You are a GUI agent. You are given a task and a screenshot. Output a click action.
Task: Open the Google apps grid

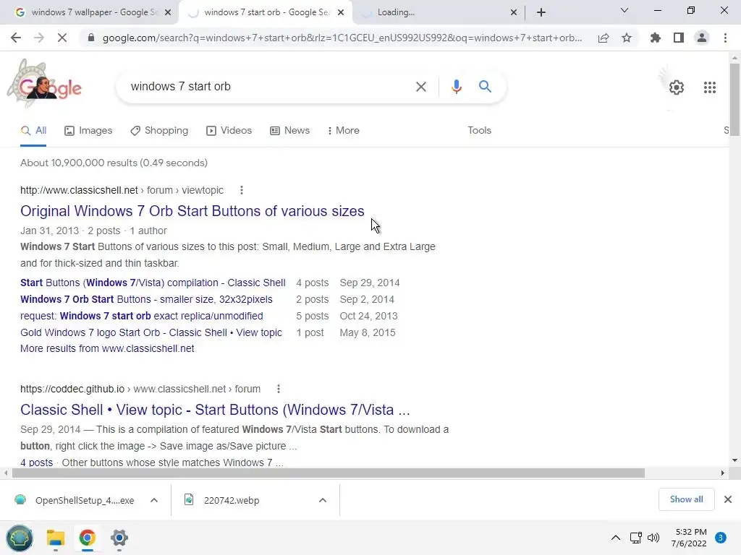(710, 87)
